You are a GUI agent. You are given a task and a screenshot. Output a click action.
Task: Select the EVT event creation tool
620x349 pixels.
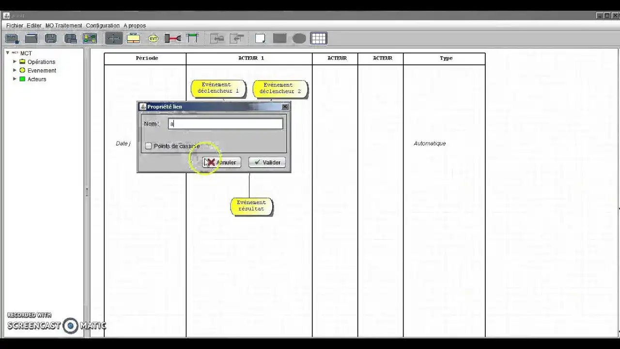coord(153,38)
